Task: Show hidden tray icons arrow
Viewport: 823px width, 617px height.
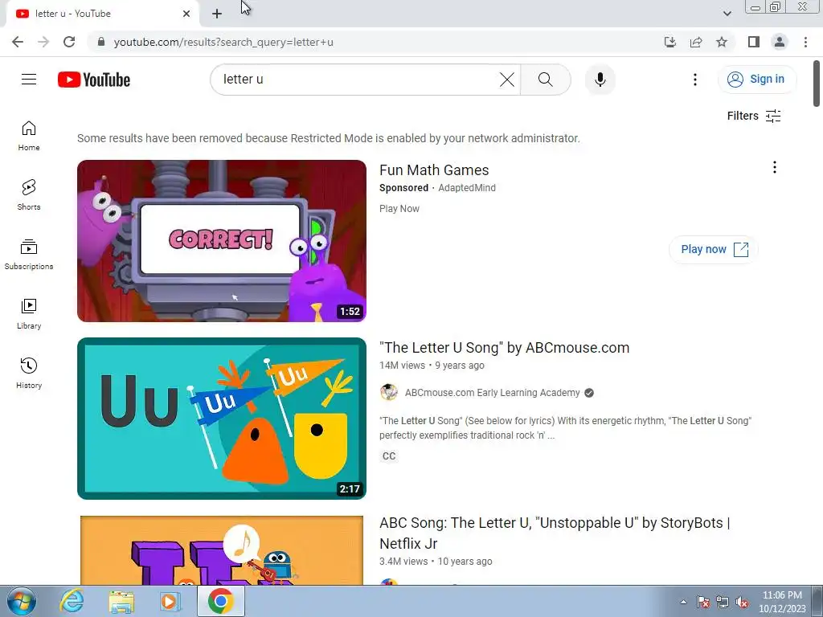Action: coord(683,602)
